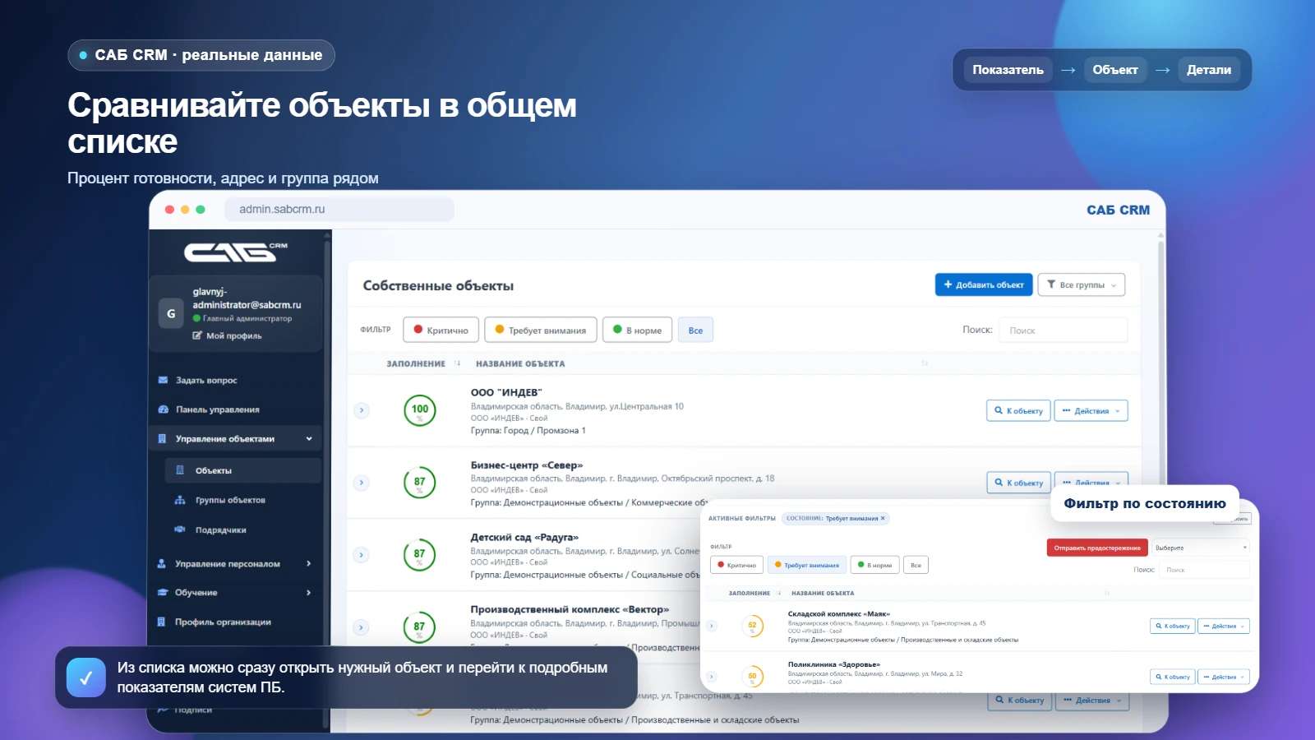Screen dimensions: 1315x740
Task: Open the Профиль организации building icon
Action: point(162,622)
